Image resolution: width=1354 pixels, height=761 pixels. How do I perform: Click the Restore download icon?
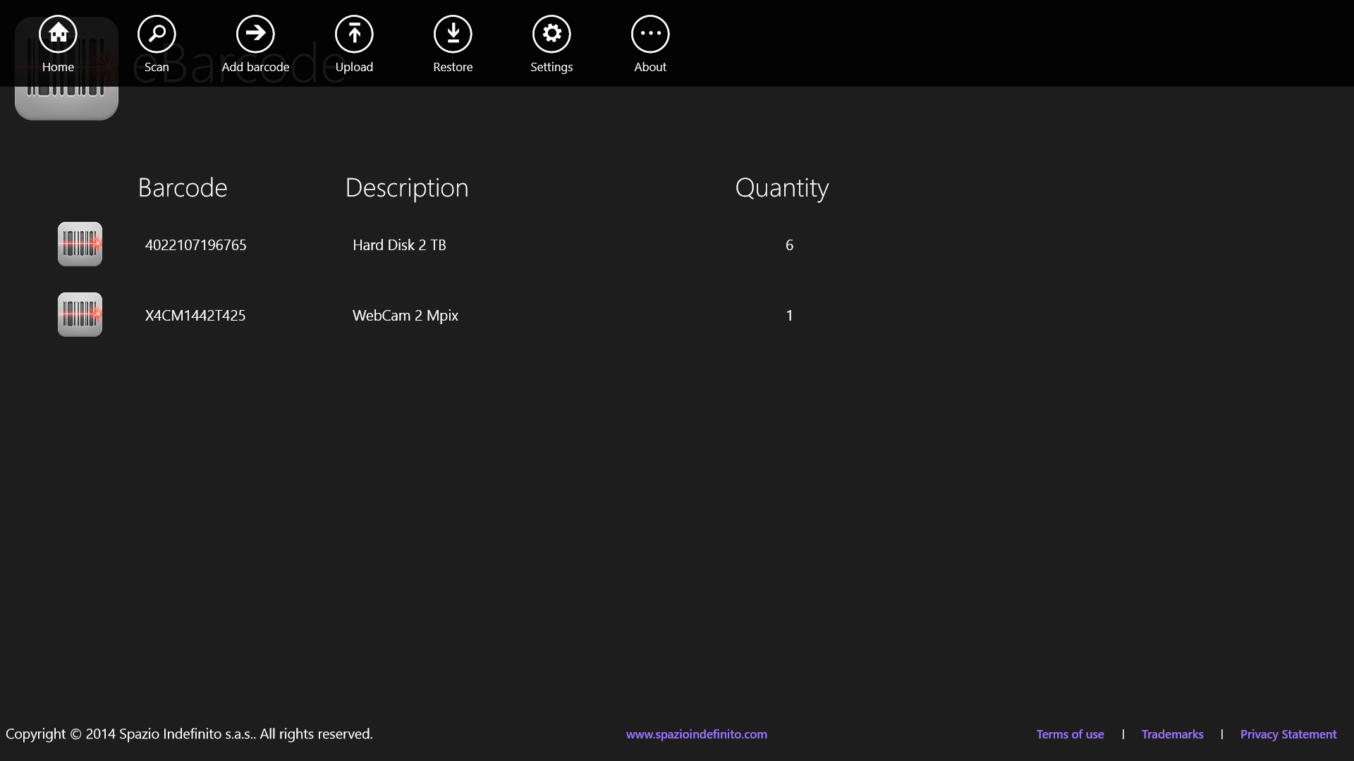(x=453, y=34)
